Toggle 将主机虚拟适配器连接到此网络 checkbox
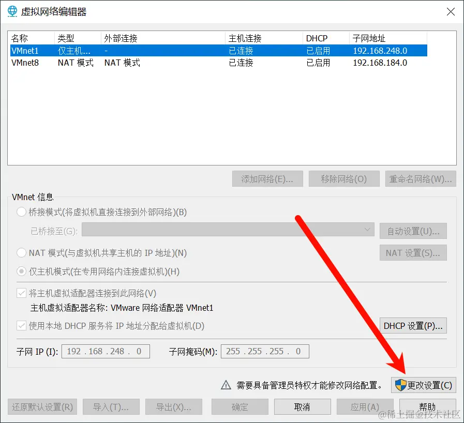This screenshot has height=423, width=464. point(21,293)
